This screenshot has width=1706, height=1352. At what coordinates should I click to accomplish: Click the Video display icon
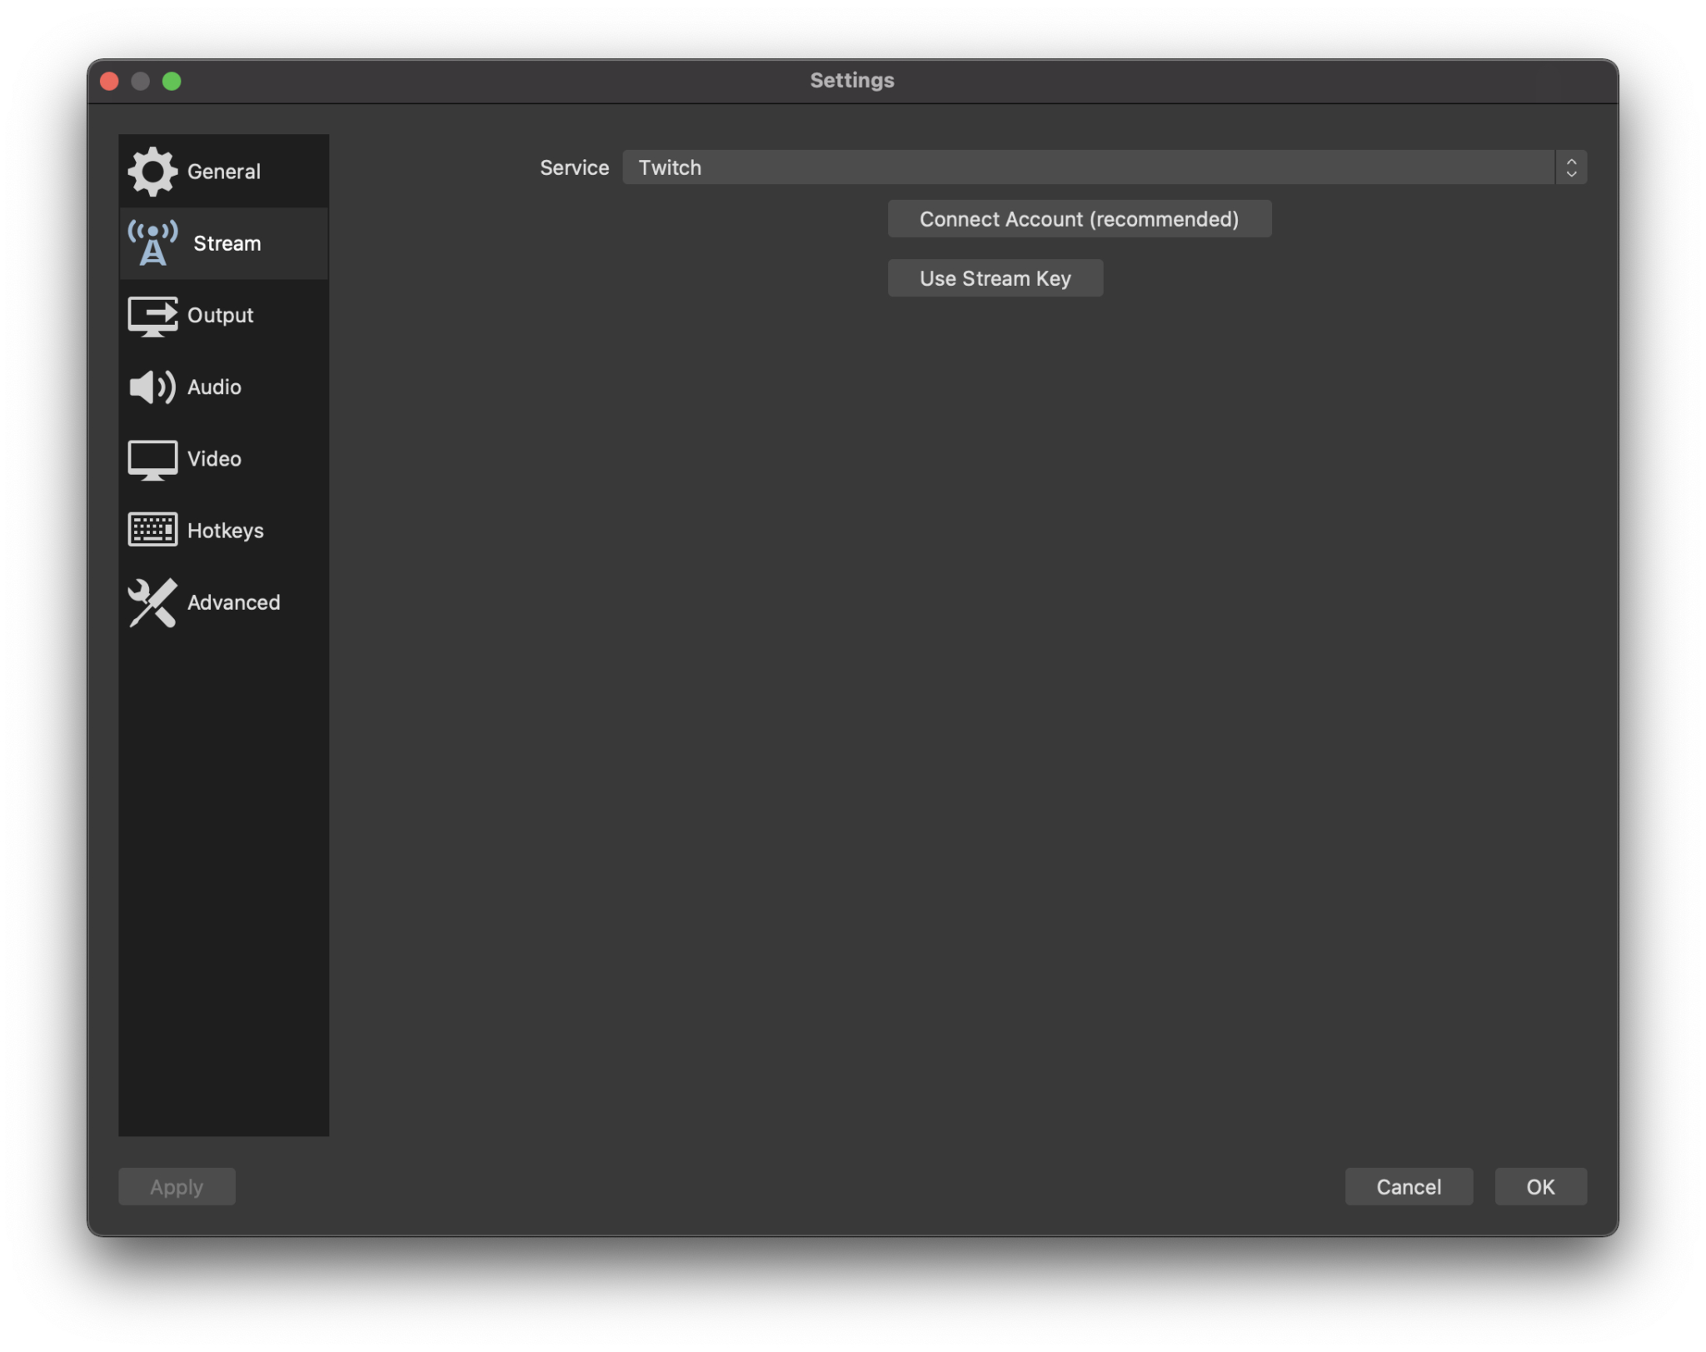(152, 458)
